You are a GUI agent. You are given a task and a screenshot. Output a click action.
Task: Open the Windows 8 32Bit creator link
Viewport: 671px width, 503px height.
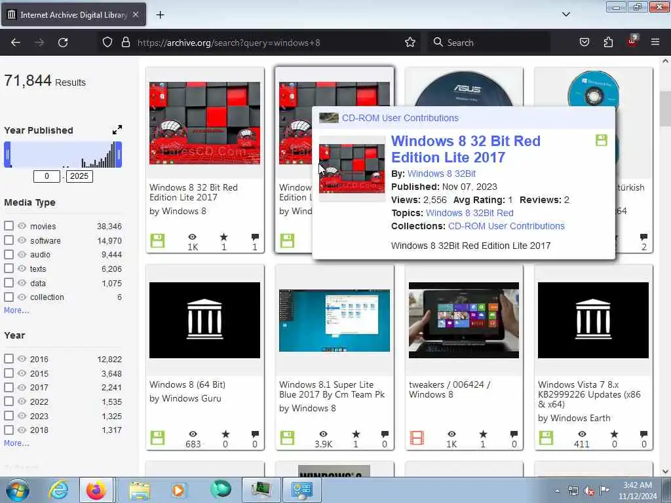click(442, 174)
